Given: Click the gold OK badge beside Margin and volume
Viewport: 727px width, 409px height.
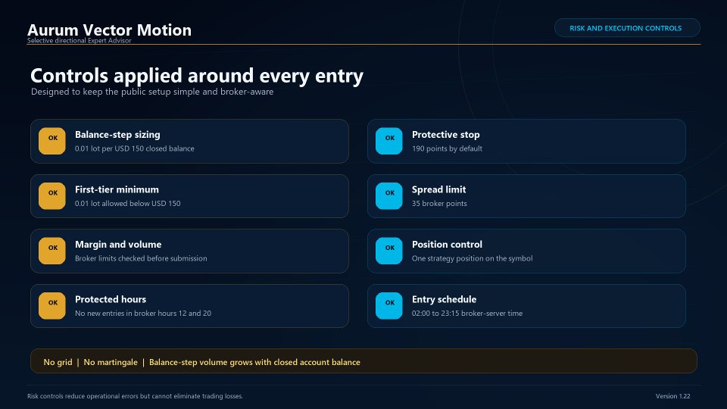Looking at the screenshot, I should (52, 251).
